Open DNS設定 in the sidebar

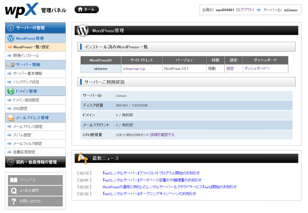click(35, 109)
